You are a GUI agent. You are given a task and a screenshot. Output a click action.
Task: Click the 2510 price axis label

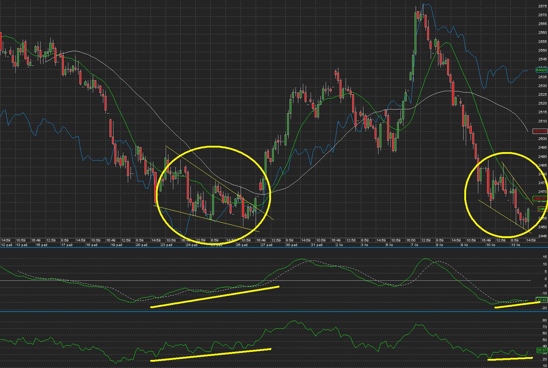click(542, 121)
